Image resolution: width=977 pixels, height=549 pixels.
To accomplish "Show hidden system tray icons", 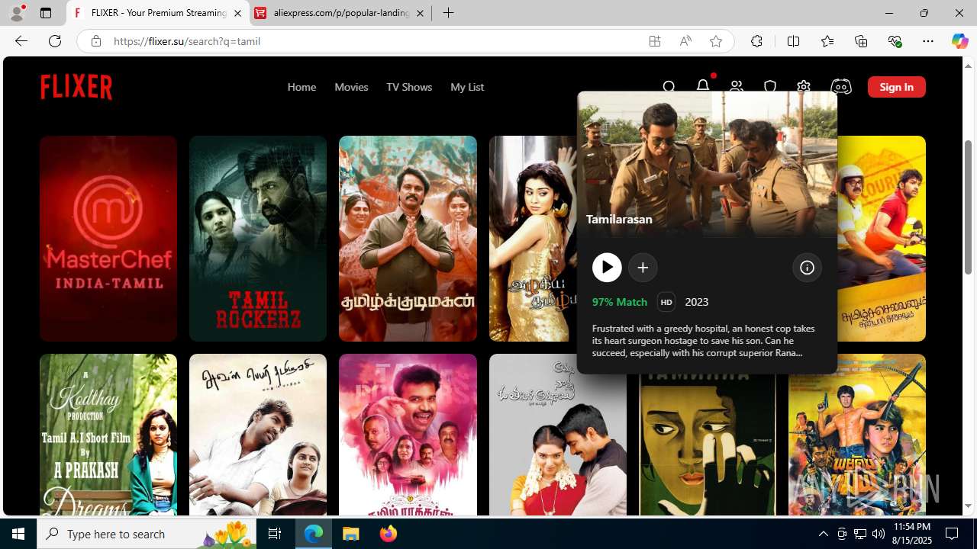I will click(823, 534).
